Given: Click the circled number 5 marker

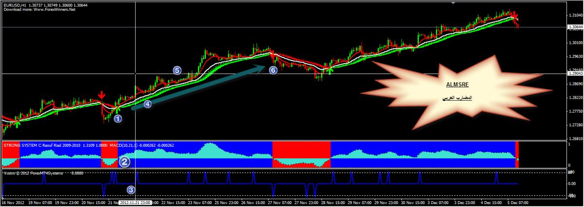Looking at the screenshot, I should coord(177,70).
